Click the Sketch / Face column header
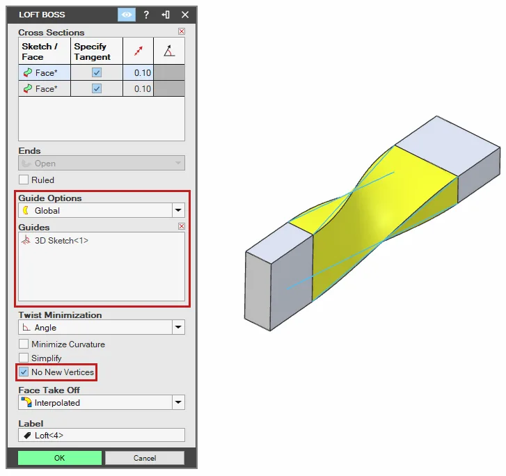Image resolution: width=506 pixels, height=476 pixels. (45, 51)
